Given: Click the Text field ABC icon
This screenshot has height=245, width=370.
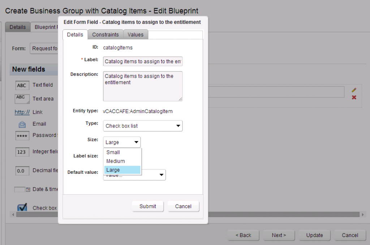Looking at the screenshot, I should [x=22, y=86].
